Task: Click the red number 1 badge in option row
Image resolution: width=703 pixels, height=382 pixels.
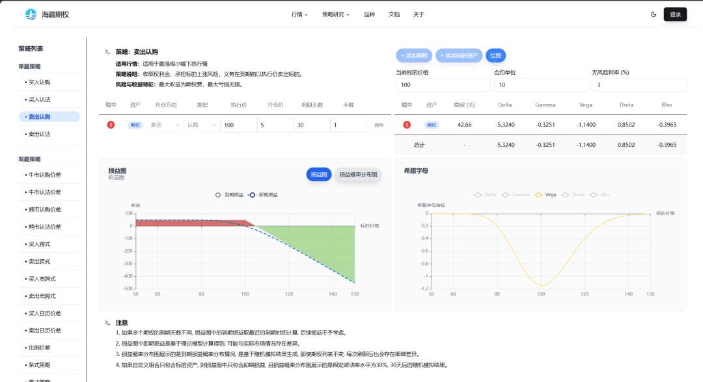Action: [111, 125]
